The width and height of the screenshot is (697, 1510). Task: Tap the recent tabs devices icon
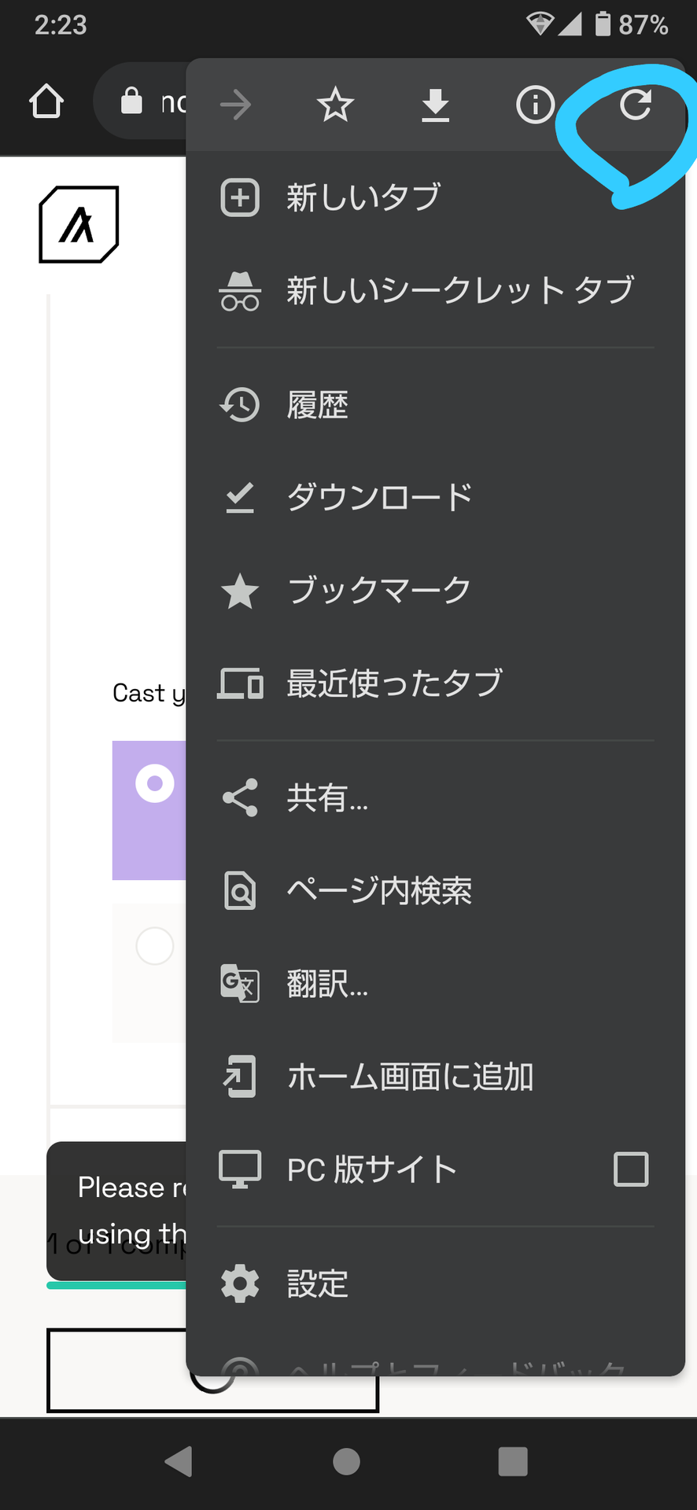point(240,683)
